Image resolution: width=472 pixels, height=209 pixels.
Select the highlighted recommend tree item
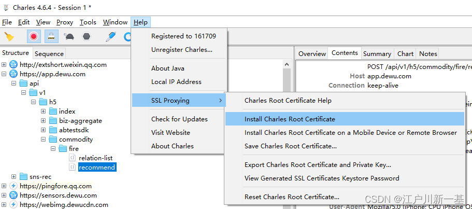click(97, 167)
